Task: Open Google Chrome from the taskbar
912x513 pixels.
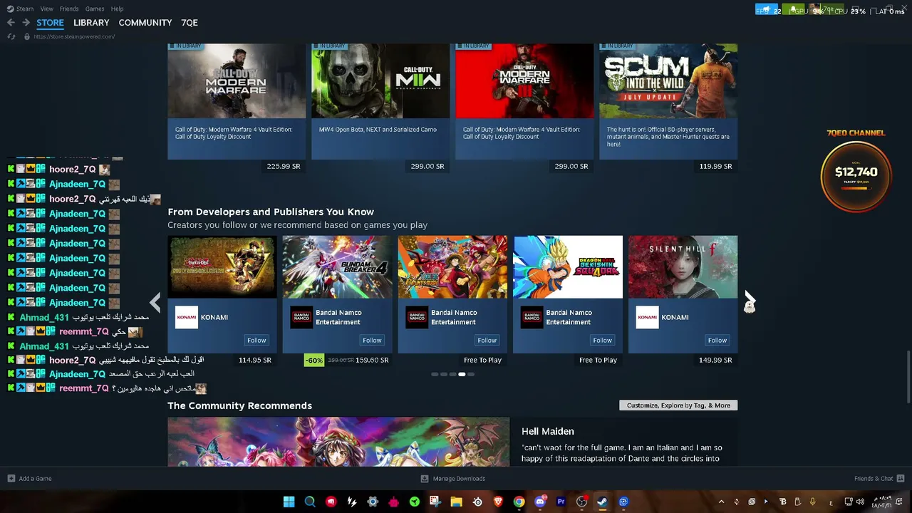Action: 519,502
